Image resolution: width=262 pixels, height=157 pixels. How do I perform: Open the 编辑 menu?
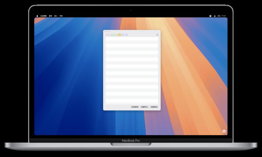point(50,16)
